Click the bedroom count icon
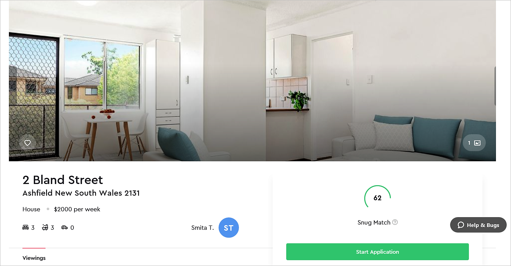511x266 pixels. coord(26,227)
